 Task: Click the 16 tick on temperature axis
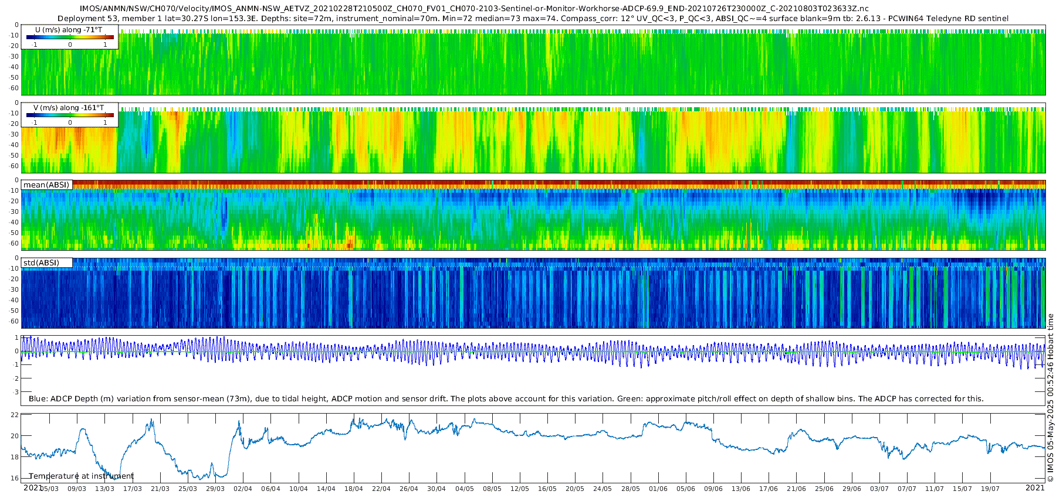click(x=15, y=479)
